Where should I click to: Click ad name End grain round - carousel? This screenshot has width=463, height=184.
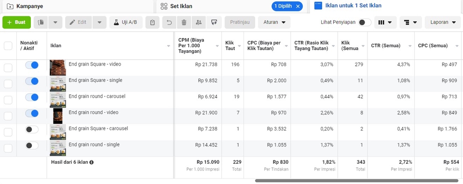point(97,96)
